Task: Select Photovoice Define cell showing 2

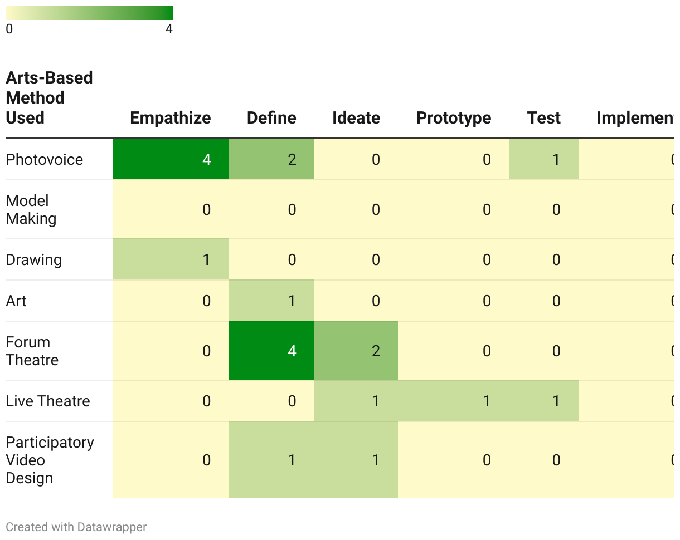Action: (x=271, y=160)
